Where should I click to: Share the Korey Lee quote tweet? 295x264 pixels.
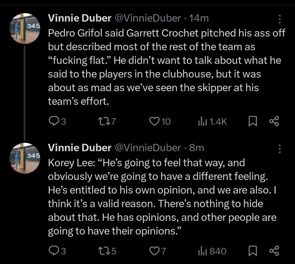click(274, 251)
